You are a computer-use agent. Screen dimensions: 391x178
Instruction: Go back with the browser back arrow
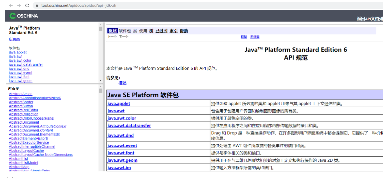click(11, 5)
